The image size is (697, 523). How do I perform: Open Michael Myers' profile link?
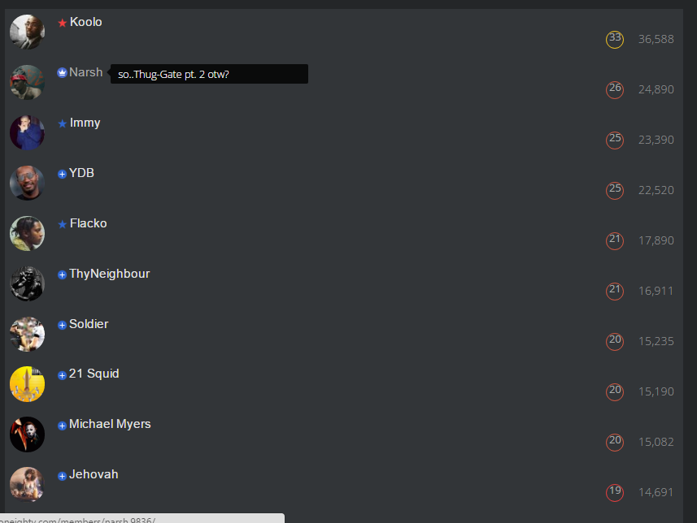(110, 424)
